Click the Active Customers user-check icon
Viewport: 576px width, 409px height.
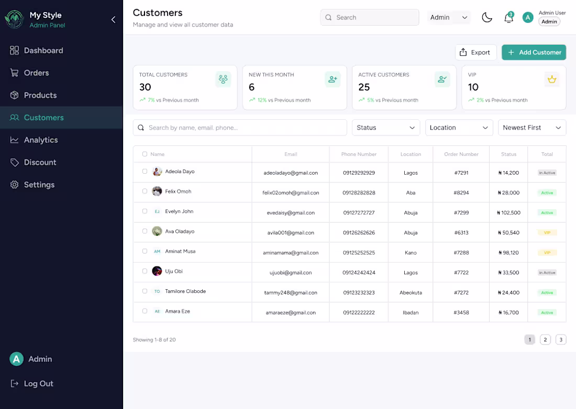point(442,79)
